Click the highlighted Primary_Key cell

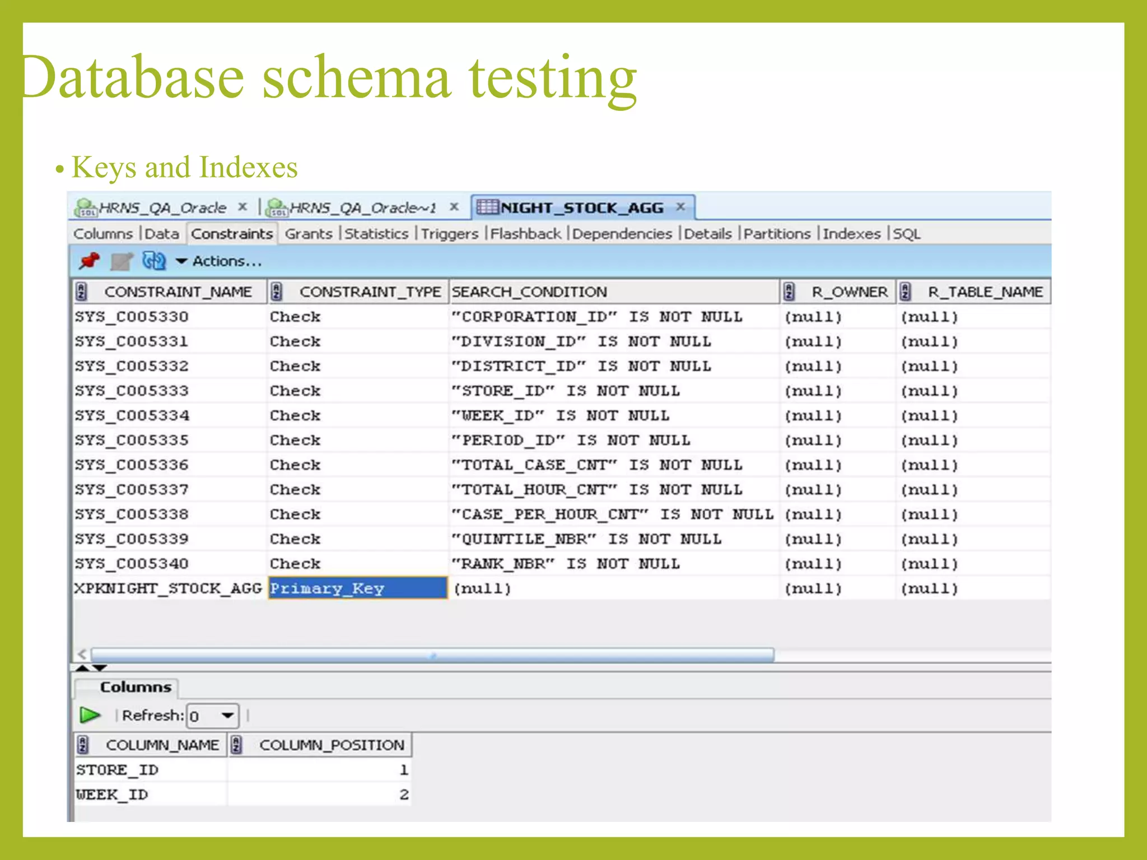pyautogui.click(x=358, y=588)
